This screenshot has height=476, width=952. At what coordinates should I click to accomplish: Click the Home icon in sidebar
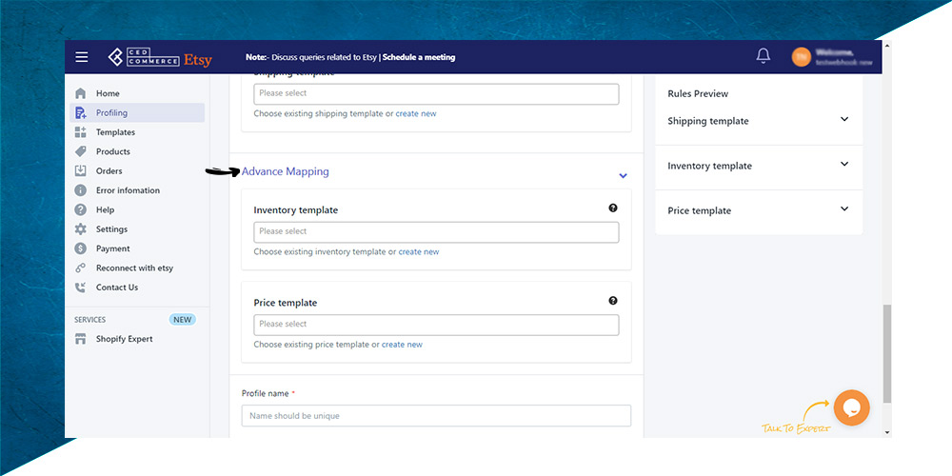pyautogui.click(x=80, y=93)
